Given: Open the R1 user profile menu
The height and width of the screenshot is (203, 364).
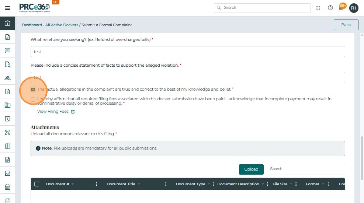Looking at the screenshot, I should 354,8.
